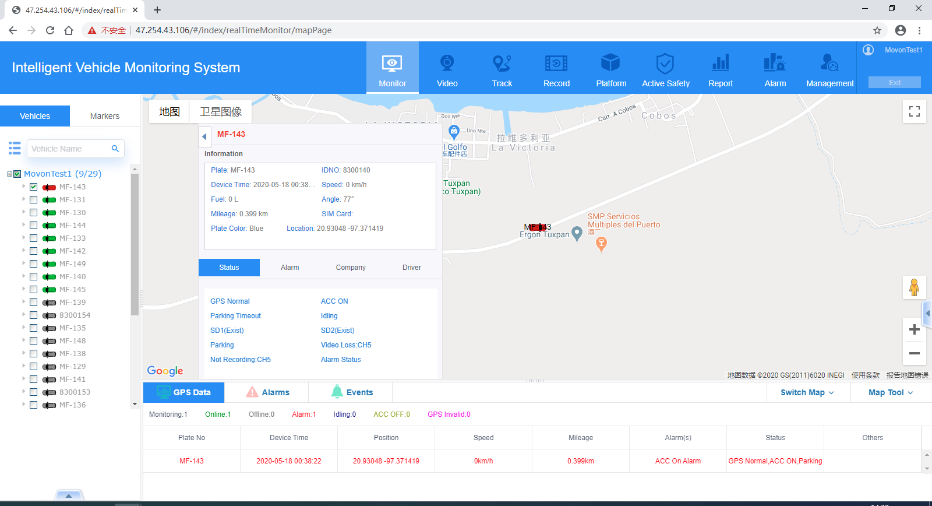This screenshot has height=506, width=932.
Task: Switch to the Markers tab
Action: [x=105, y=116]
